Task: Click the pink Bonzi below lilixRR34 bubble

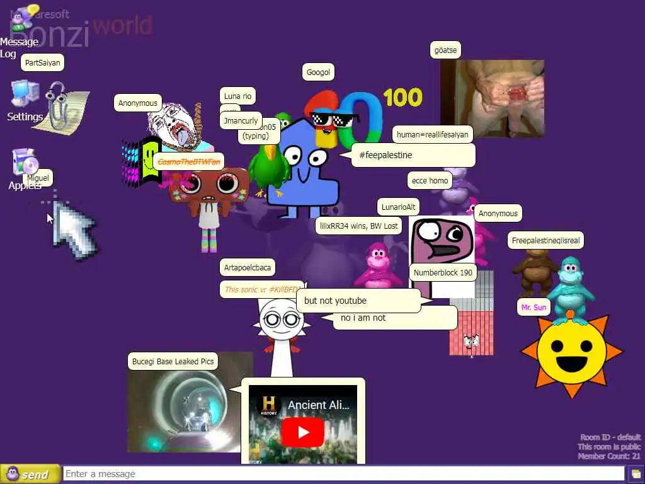Action: [x=378, y=264]
